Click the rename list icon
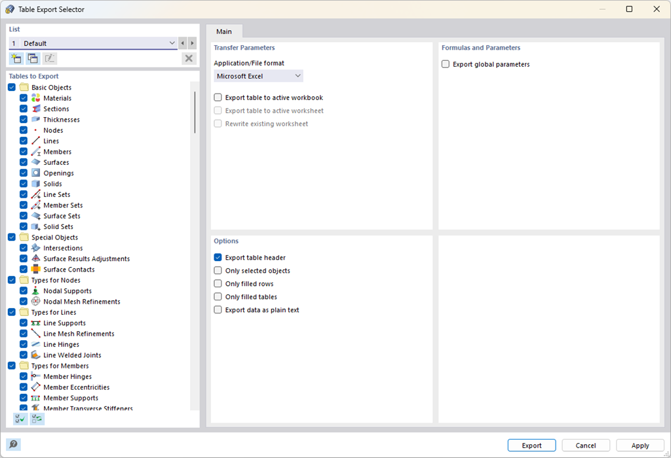This screenshot has width=671, height=458. pyautogui.click(x=50, y=58)
